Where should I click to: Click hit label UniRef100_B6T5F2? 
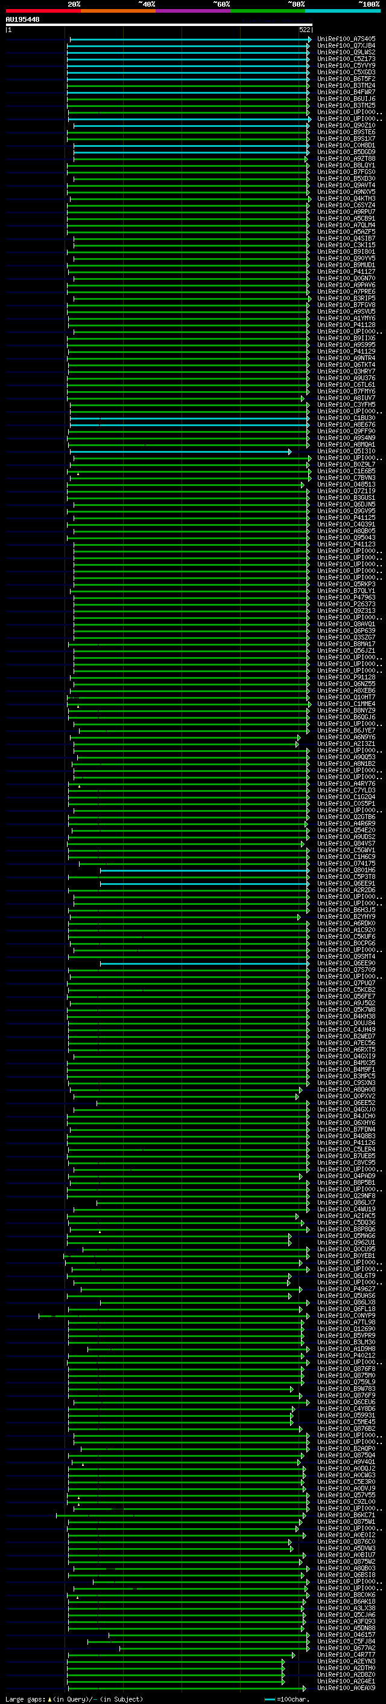[346, 79]
